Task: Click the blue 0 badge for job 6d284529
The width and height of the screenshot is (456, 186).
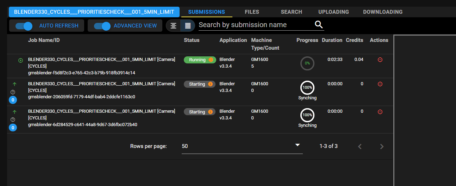Action: 13,128
